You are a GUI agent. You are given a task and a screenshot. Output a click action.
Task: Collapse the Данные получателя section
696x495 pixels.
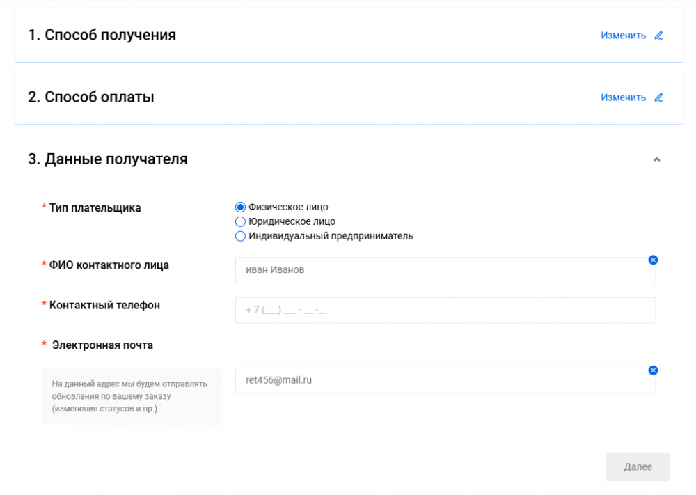tap(656, 159)
